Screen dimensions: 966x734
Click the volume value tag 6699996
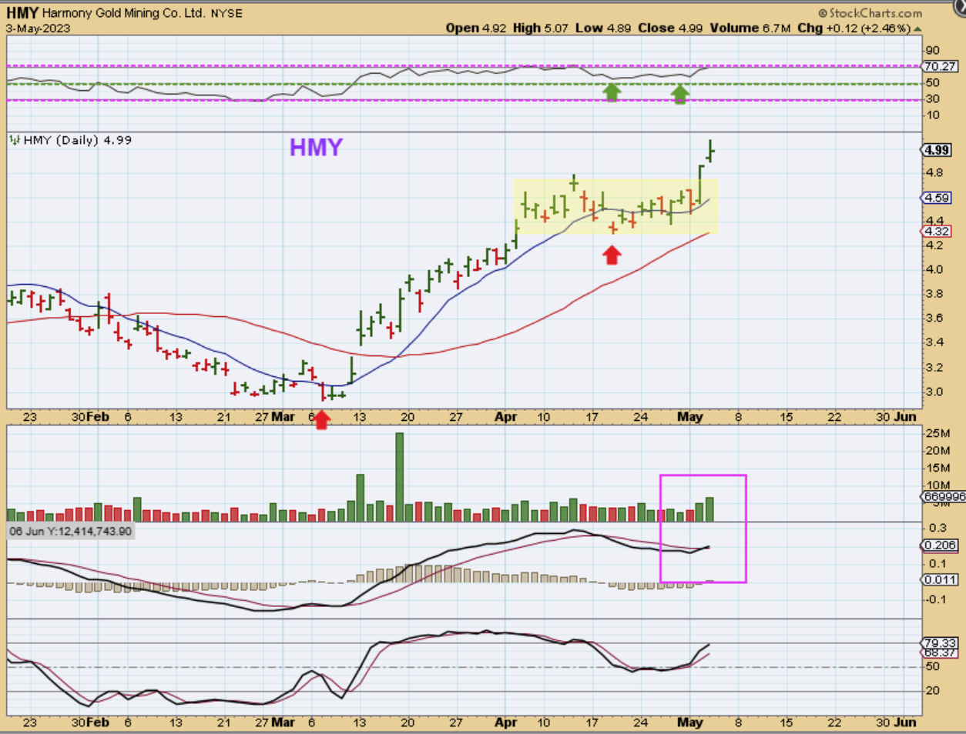point(943,497)
